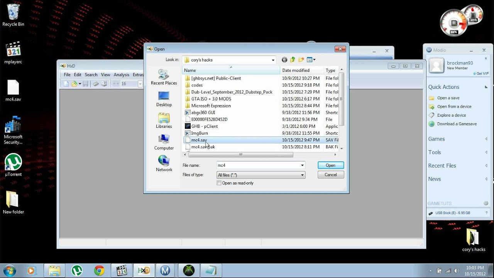Select Computer in places bar
The width and height of the screenshot is (494, 278).
[164, 142]
